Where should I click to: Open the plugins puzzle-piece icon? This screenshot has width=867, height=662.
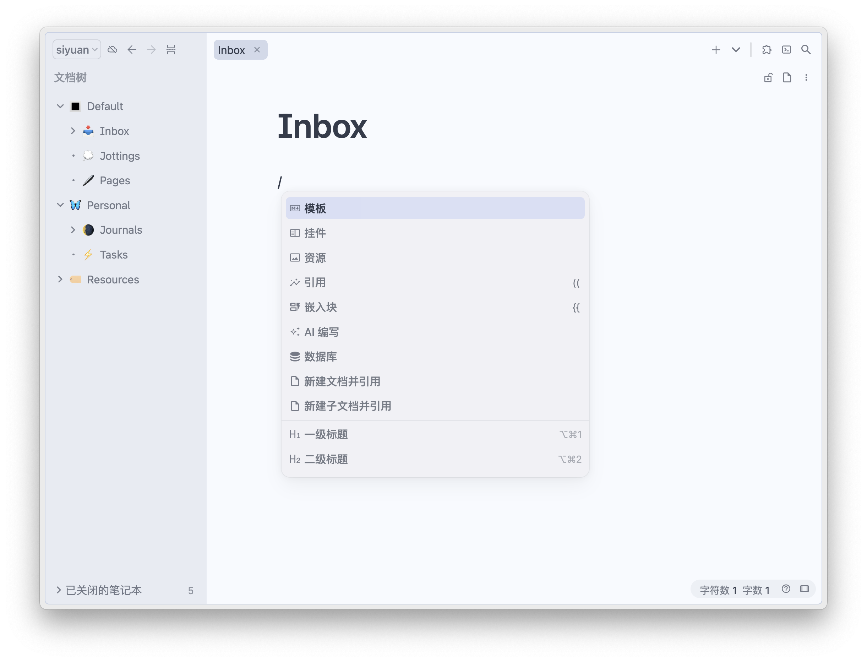pos(767,50)
